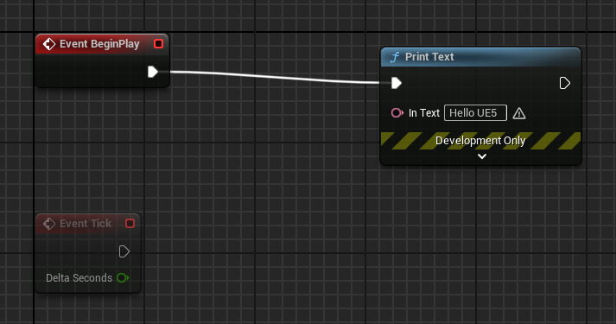This screenshot has height=324, width=616.
Task: Click the green Delta Seconds output pin
Action: pos(123,278)
